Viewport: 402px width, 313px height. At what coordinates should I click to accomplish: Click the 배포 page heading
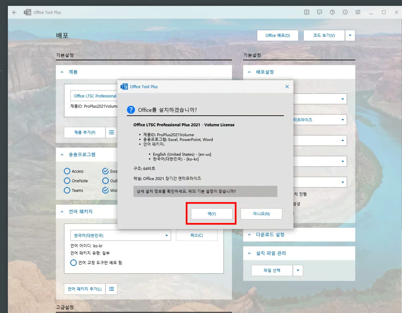(62, 35)
